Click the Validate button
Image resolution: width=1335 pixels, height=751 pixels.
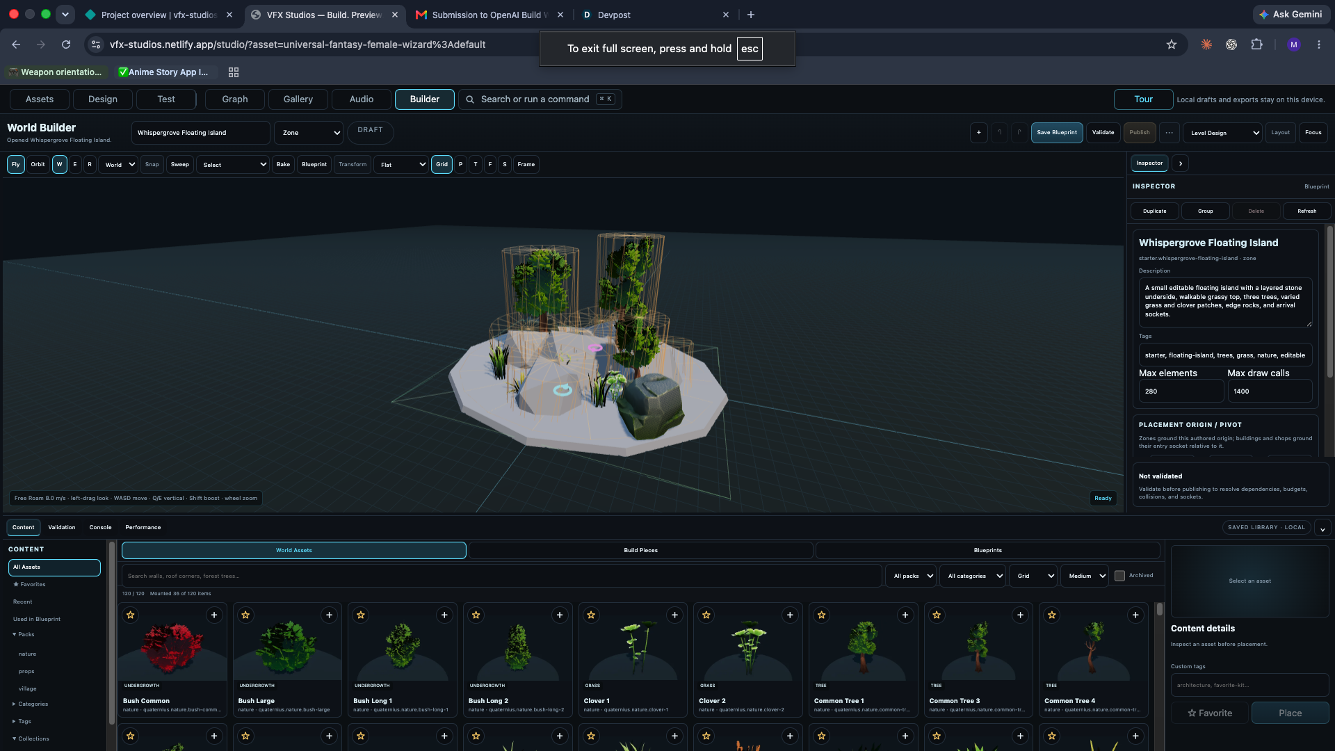1103,132
